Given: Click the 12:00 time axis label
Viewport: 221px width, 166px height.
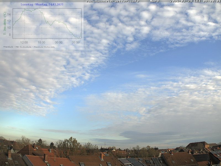Looking at the screenshot, I should pyautogui.click(x=24, y=42).
